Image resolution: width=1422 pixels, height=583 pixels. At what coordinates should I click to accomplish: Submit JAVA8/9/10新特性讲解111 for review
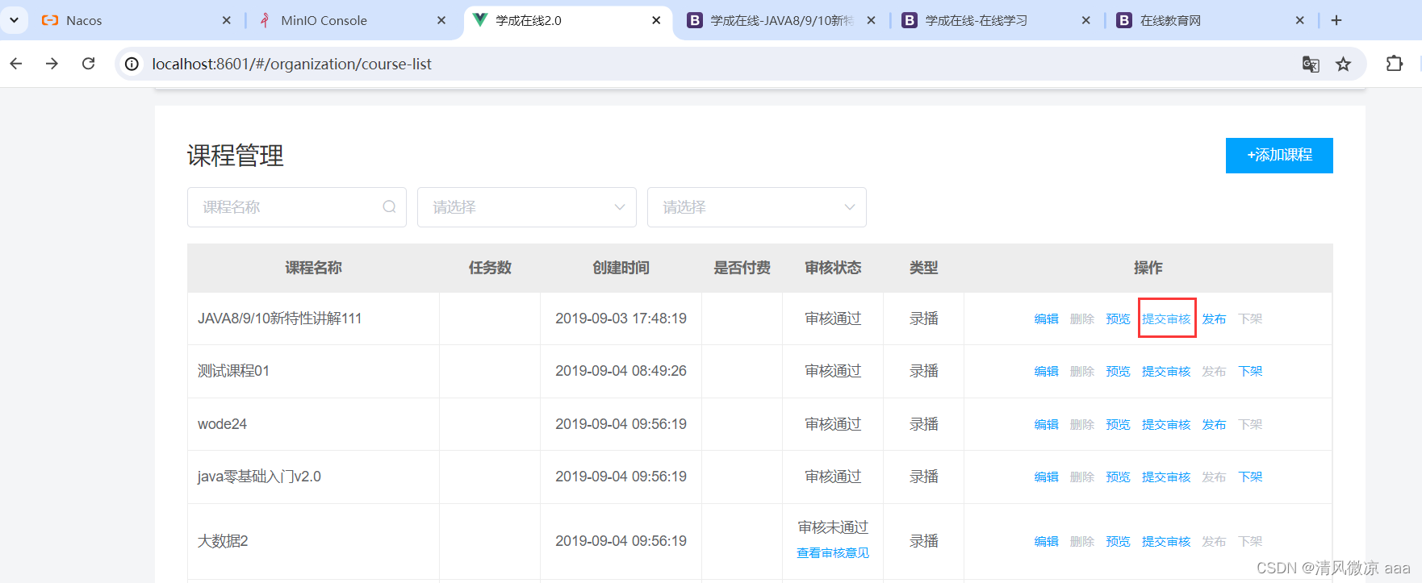[1166, 319]
